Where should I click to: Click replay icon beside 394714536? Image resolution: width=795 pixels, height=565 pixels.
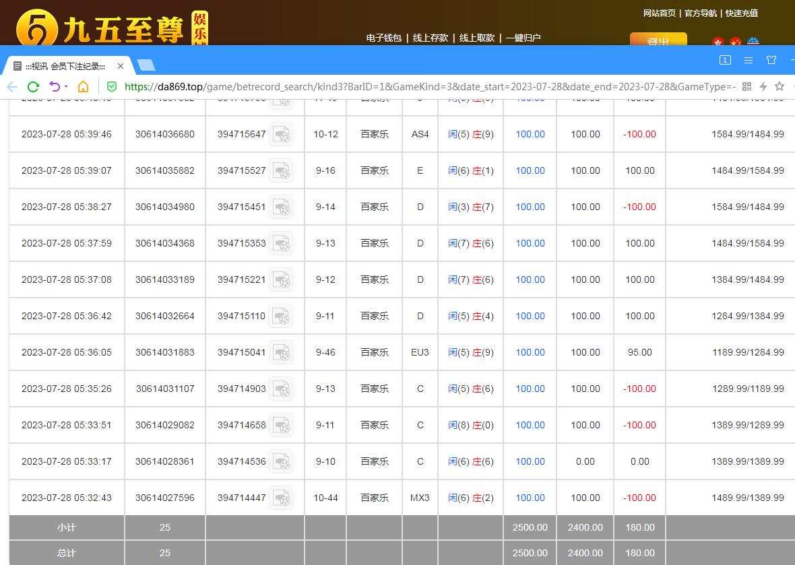click(x=281, y=461)
